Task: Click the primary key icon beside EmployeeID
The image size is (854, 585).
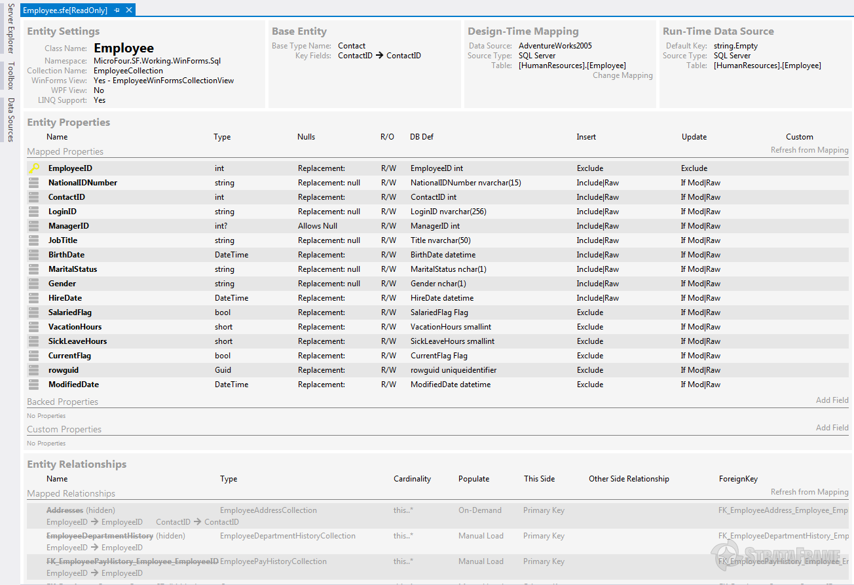Action: [34, 168]
